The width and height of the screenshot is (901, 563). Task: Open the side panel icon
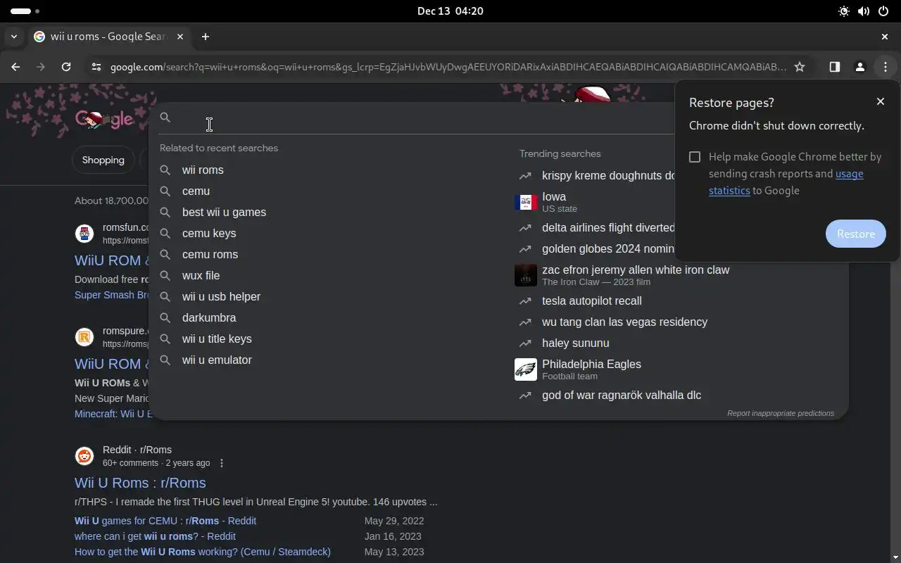click(834, 67)
